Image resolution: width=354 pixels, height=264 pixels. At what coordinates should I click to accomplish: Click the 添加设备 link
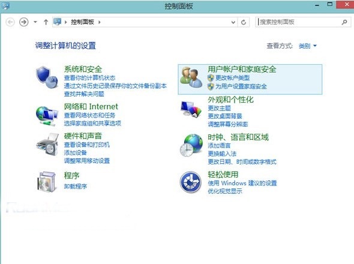pyautogui.click(x=76, y=153)
